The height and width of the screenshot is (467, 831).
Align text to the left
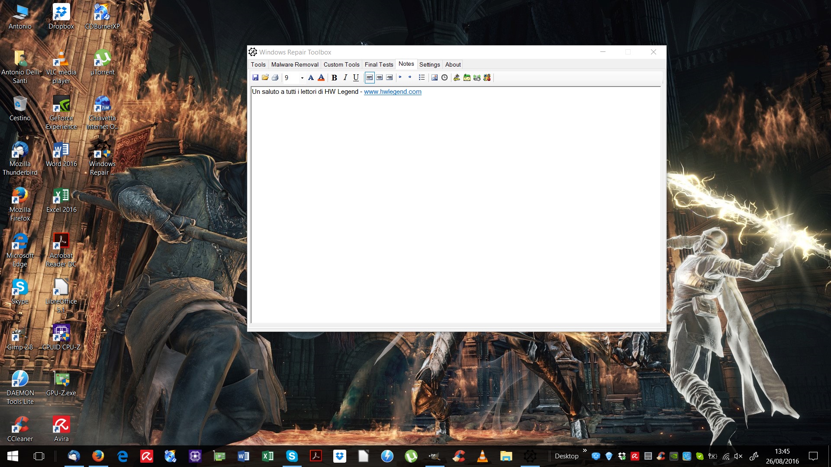[x=369, y=77]
